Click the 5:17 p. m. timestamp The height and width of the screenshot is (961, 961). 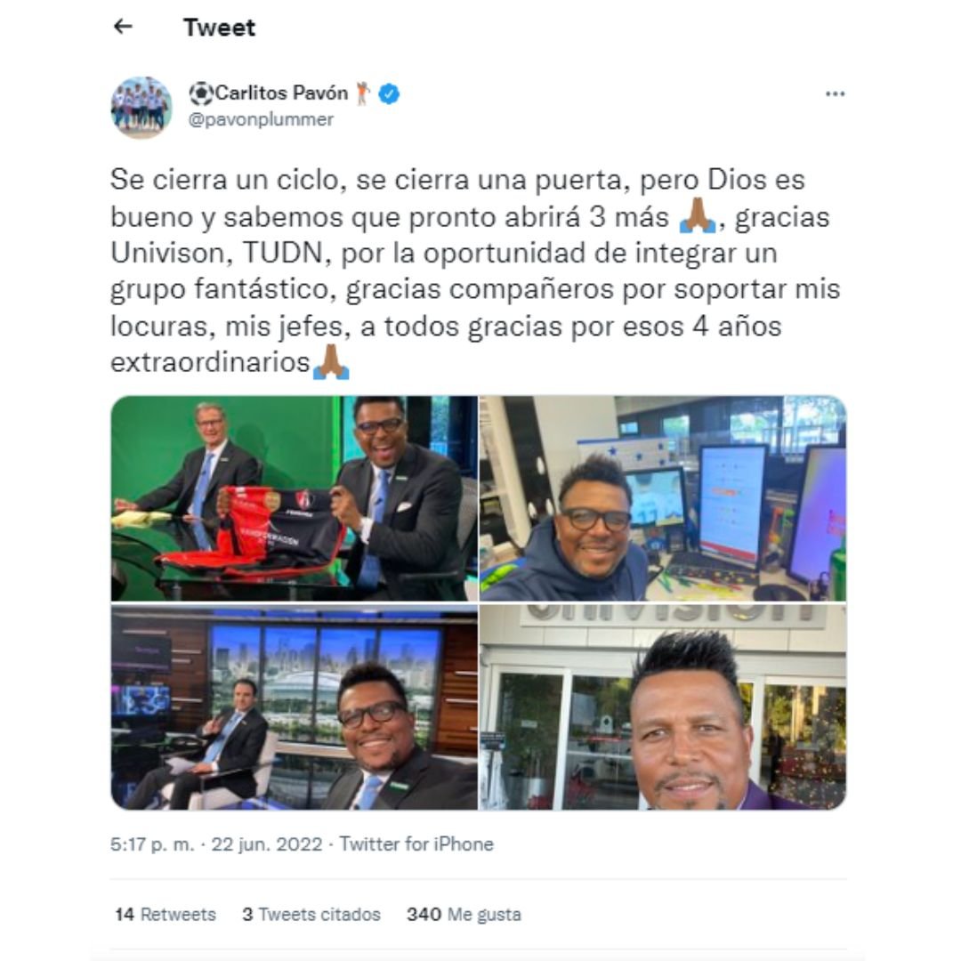coord(152,844)
